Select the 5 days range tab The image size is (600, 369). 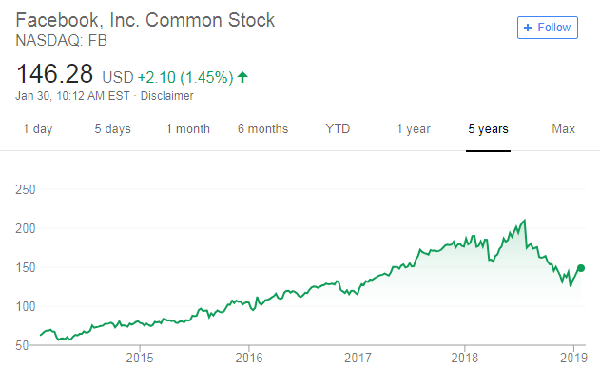click(x=112, y=129)
